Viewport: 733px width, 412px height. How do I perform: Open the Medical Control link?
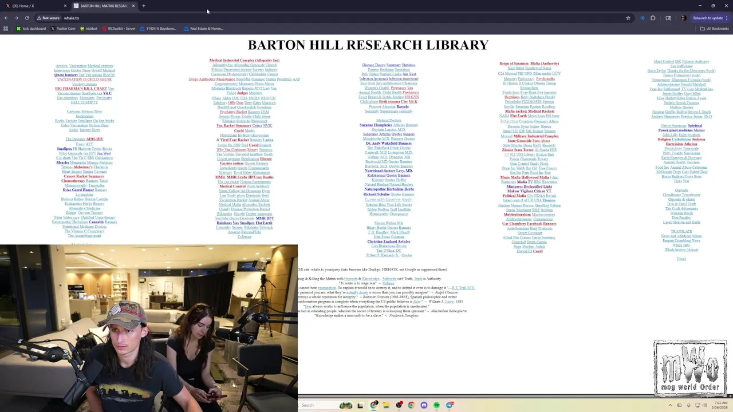coord(232,187)
